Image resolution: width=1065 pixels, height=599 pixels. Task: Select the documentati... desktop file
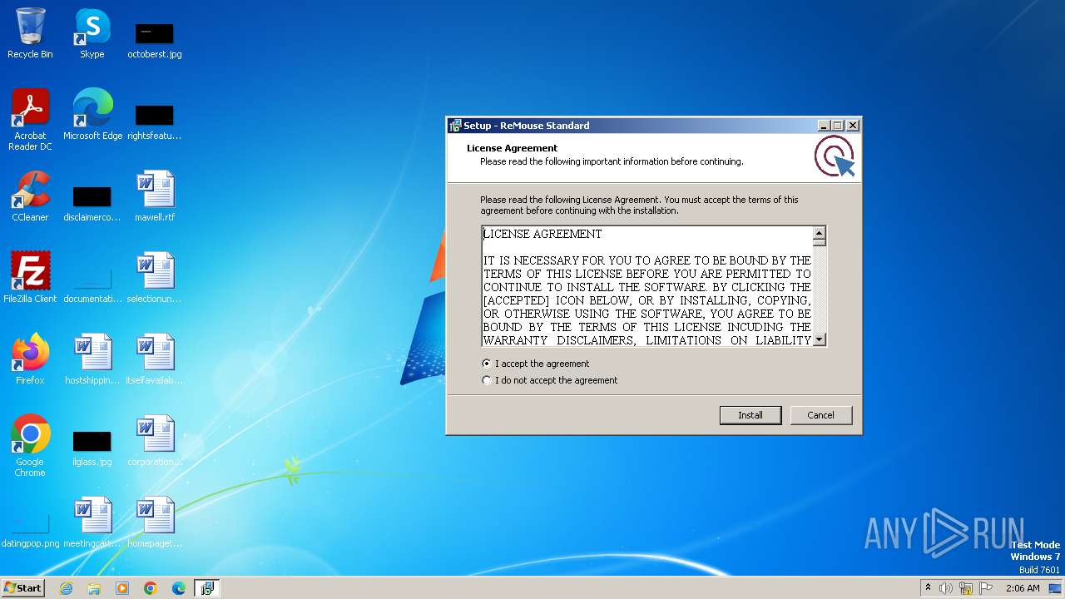(92, 285)
